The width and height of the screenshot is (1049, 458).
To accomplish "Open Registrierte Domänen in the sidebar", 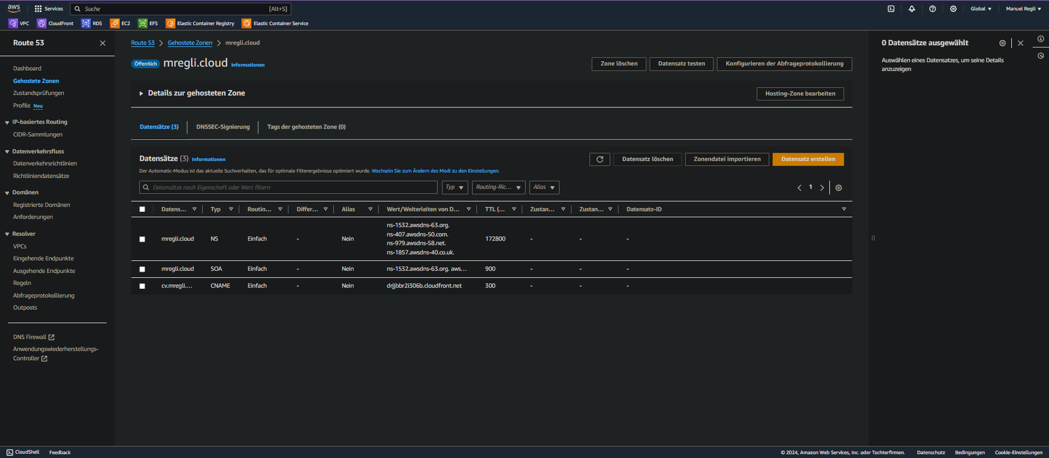I will click(x=42, y=205).
